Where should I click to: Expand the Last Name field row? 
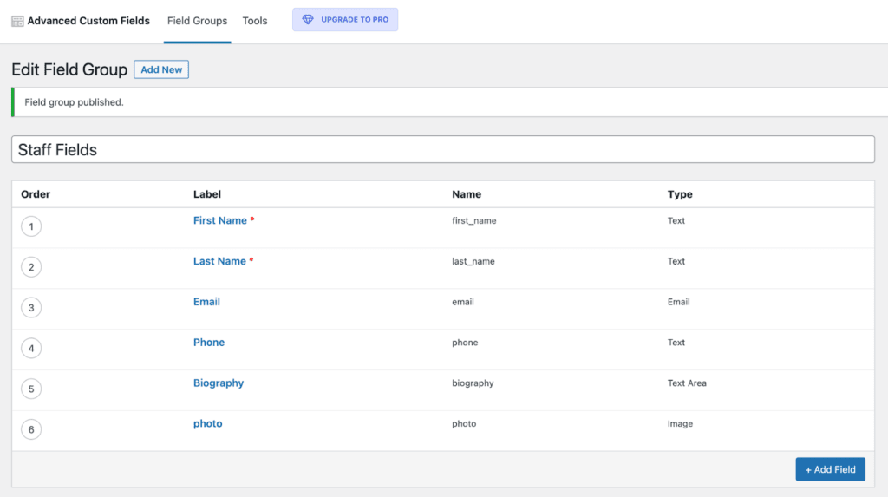tap(219, 261)
